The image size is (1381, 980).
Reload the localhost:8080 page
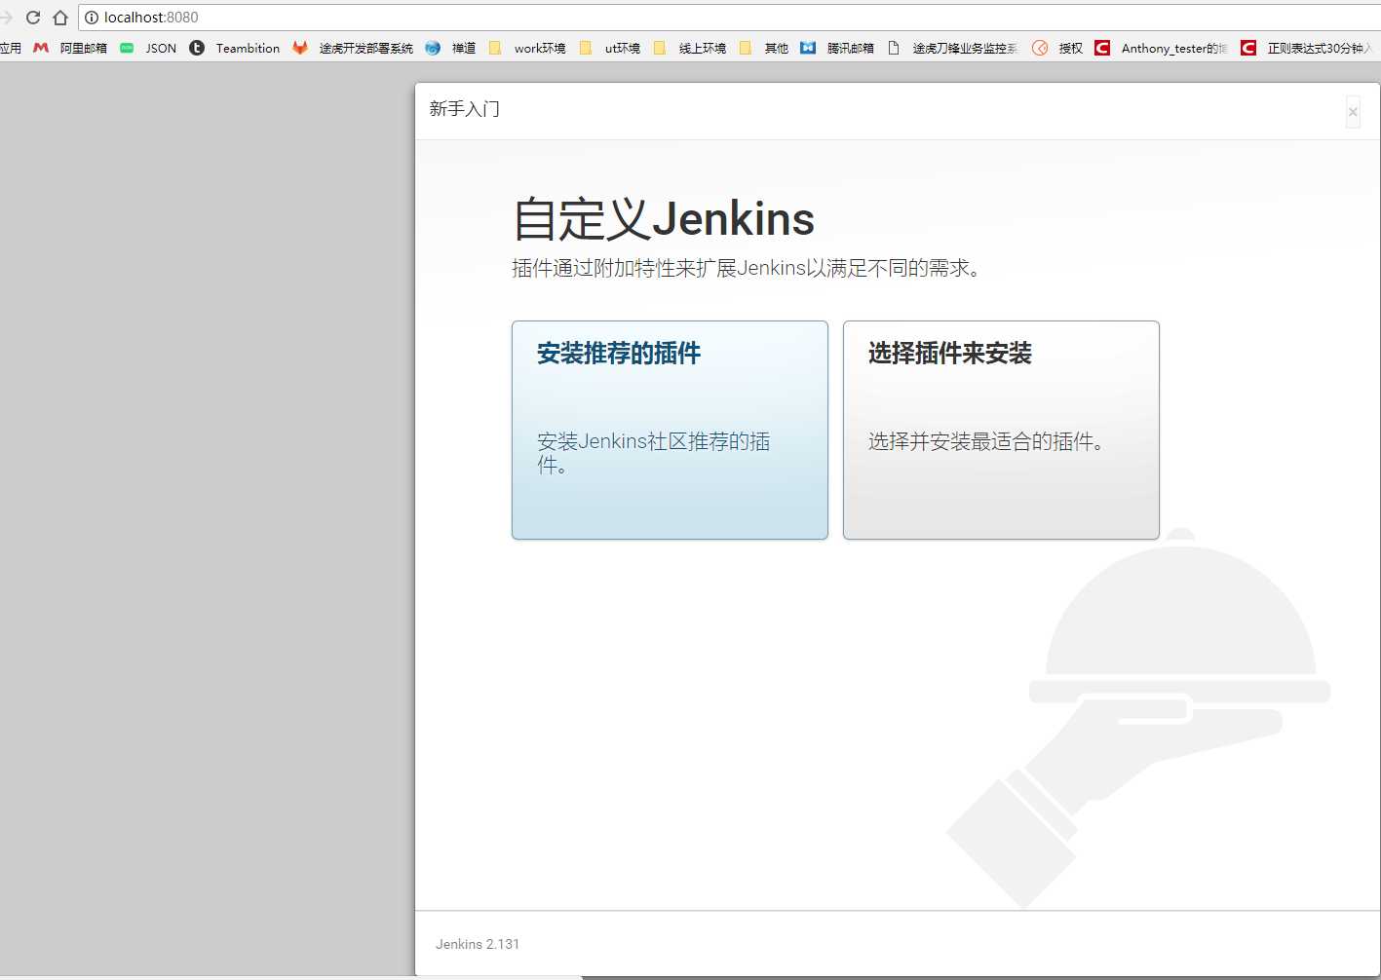click(33, 18)
